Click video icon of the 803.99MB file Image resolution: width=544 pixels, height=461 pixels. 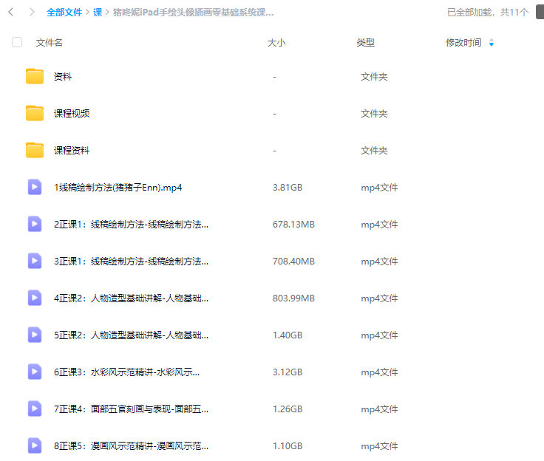[35, 298]
